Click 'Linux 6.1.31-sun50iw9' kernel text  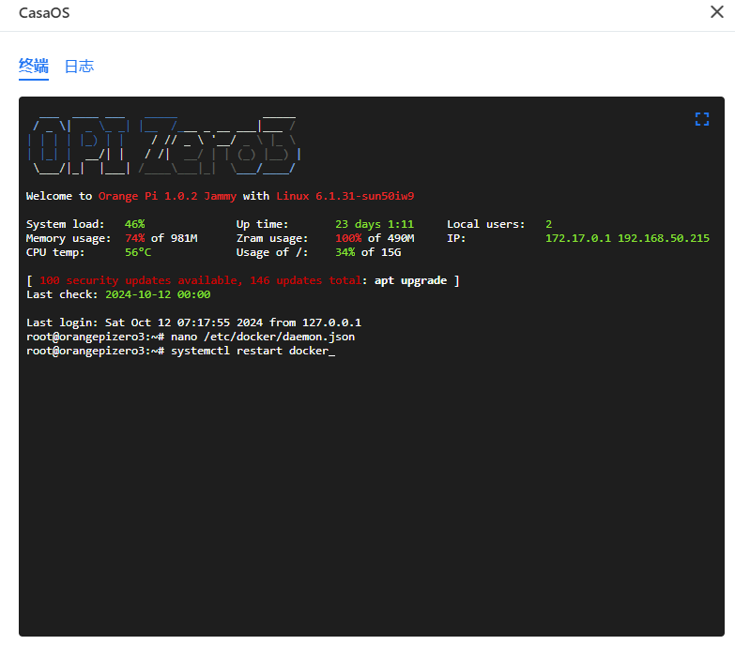pyautogui.click(x=345, y=196)
